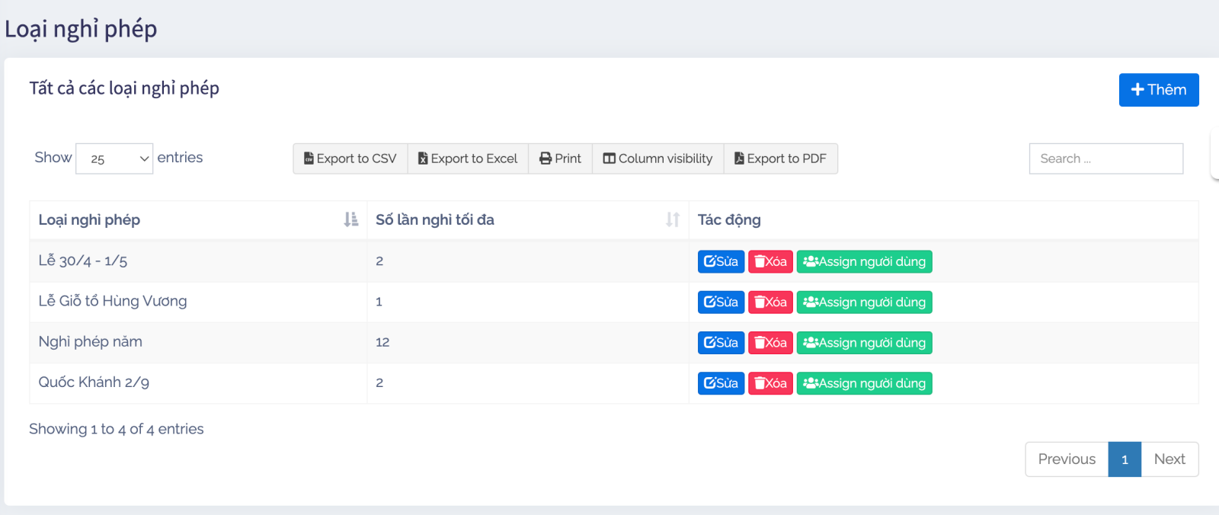This screenshot has width=1219, height=515.
Task: Delete the Lễ 30/4 - 1/5 row
Action: [770, 261]
